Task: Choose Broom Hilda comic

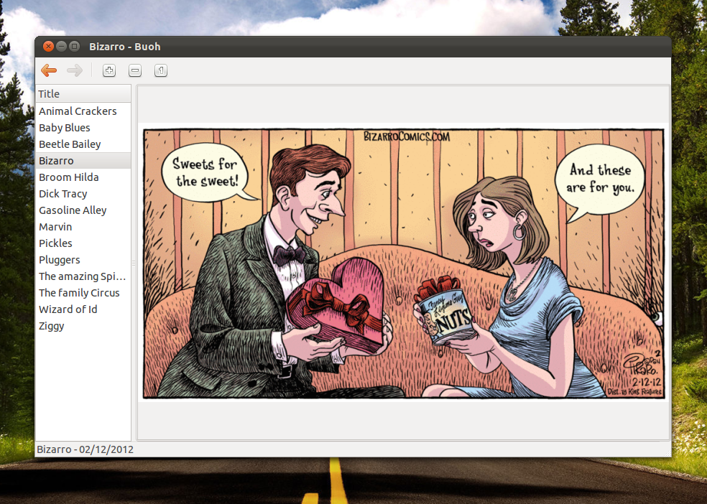Action: pyautogui.click(x=83, y=177)
